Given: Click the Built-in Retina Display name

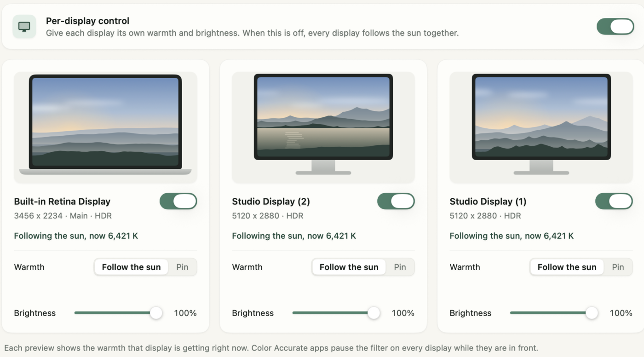Looking at the screenshot, I should [62, 202].
